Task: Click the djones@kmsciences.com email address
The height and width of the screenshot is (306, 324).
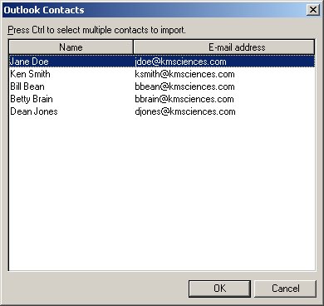Action: point(185,111)
